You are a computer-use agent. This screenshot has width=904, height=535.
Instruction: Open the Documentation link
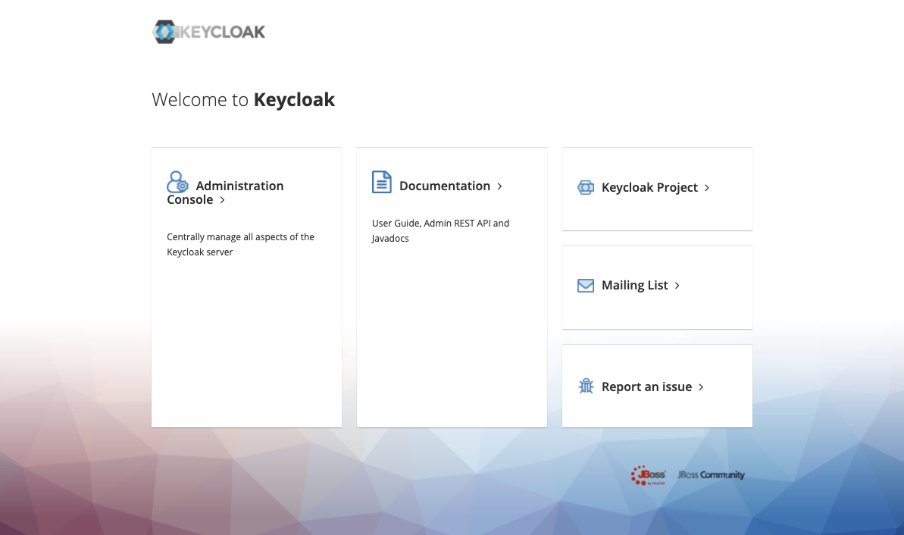pyautogui.click(x=446, y=186)
